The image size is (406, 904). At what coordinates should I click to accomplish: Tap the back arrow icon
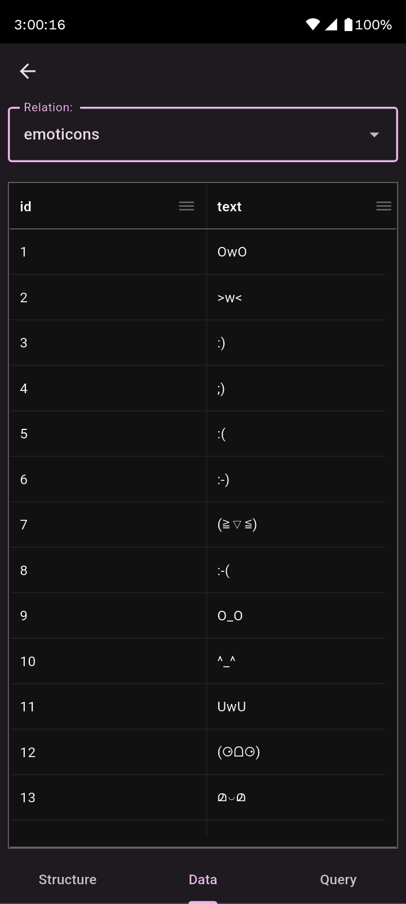pos(28,71)
